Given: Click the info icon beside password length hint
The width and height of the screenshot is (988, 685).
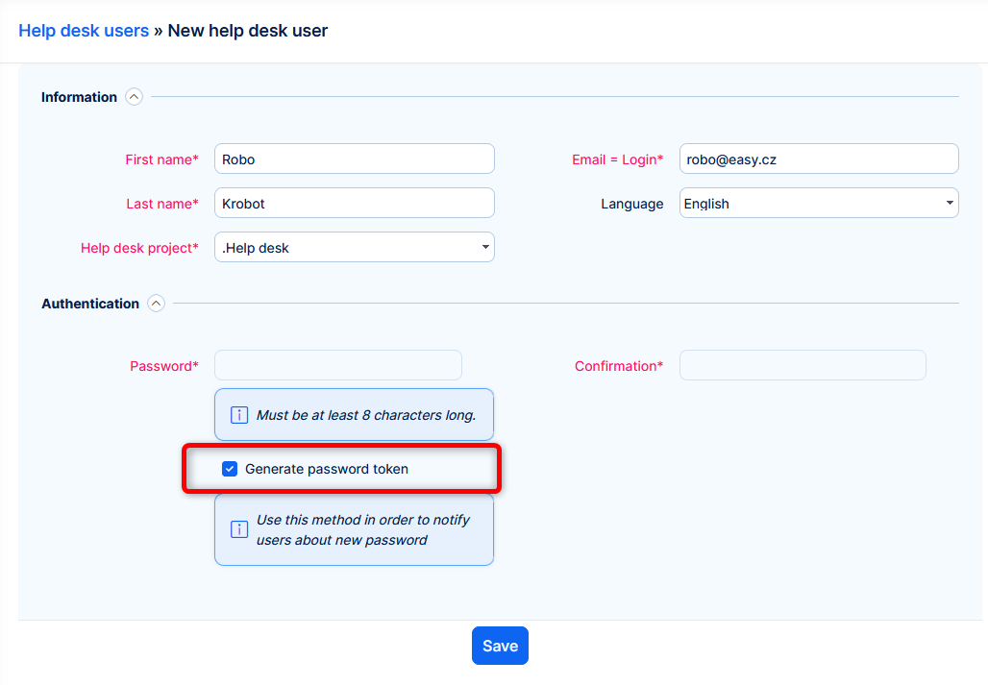Looking at the screenshot, I should click(239, 415).
